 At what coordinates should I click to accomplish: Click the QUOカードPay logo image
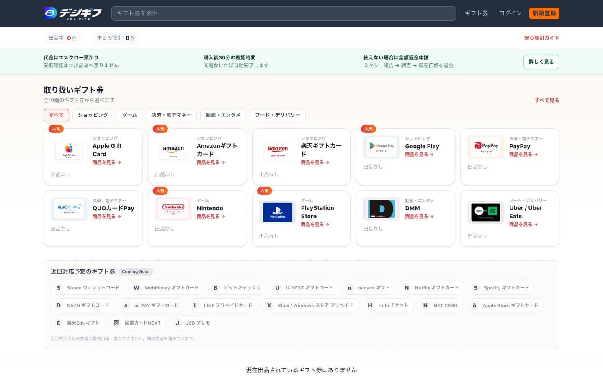pos(69,209)
